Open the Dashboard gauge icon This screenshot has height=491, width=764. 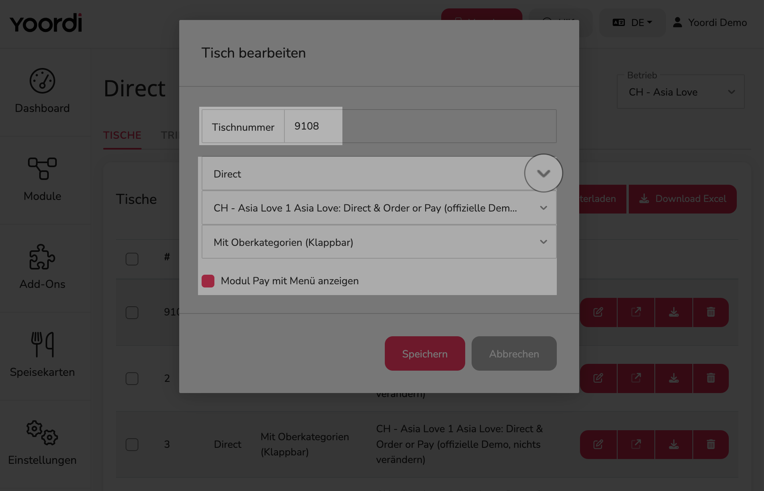click(x=42, y=81)
